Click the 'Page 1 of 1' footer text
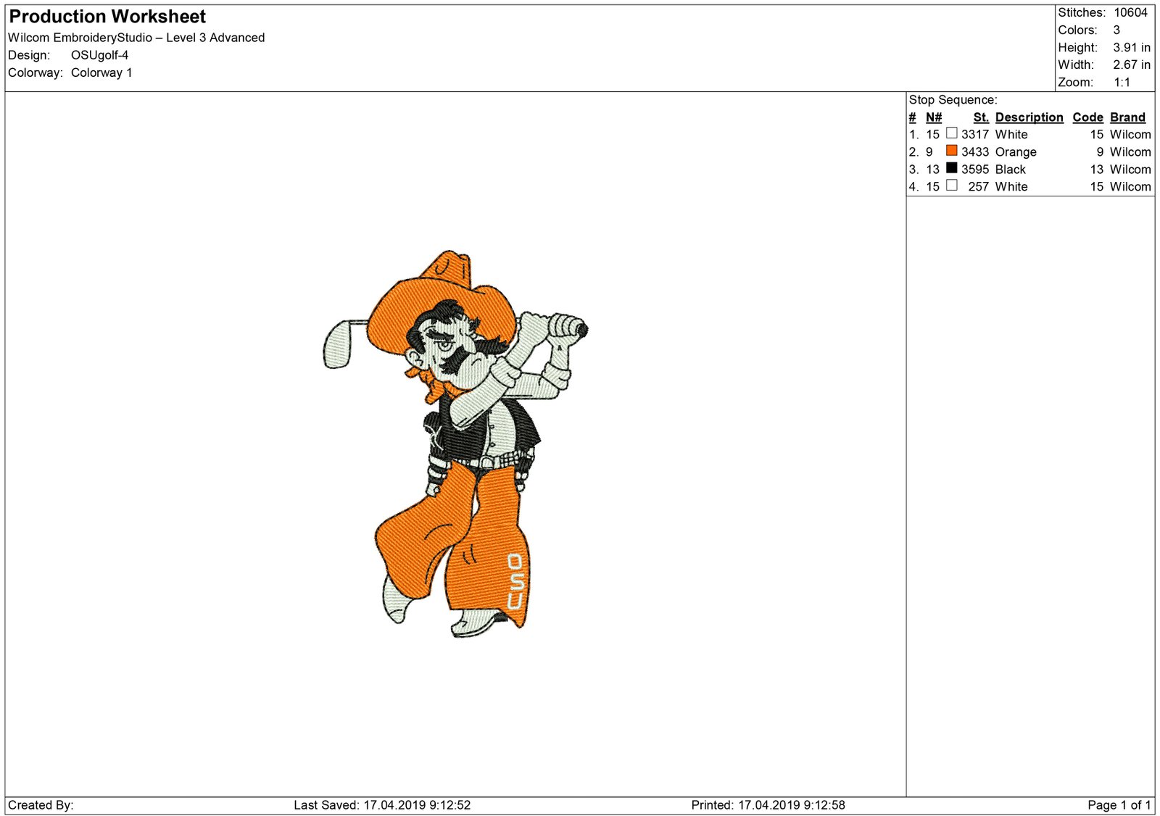The image size is (1160, 816). (1119, 805)
